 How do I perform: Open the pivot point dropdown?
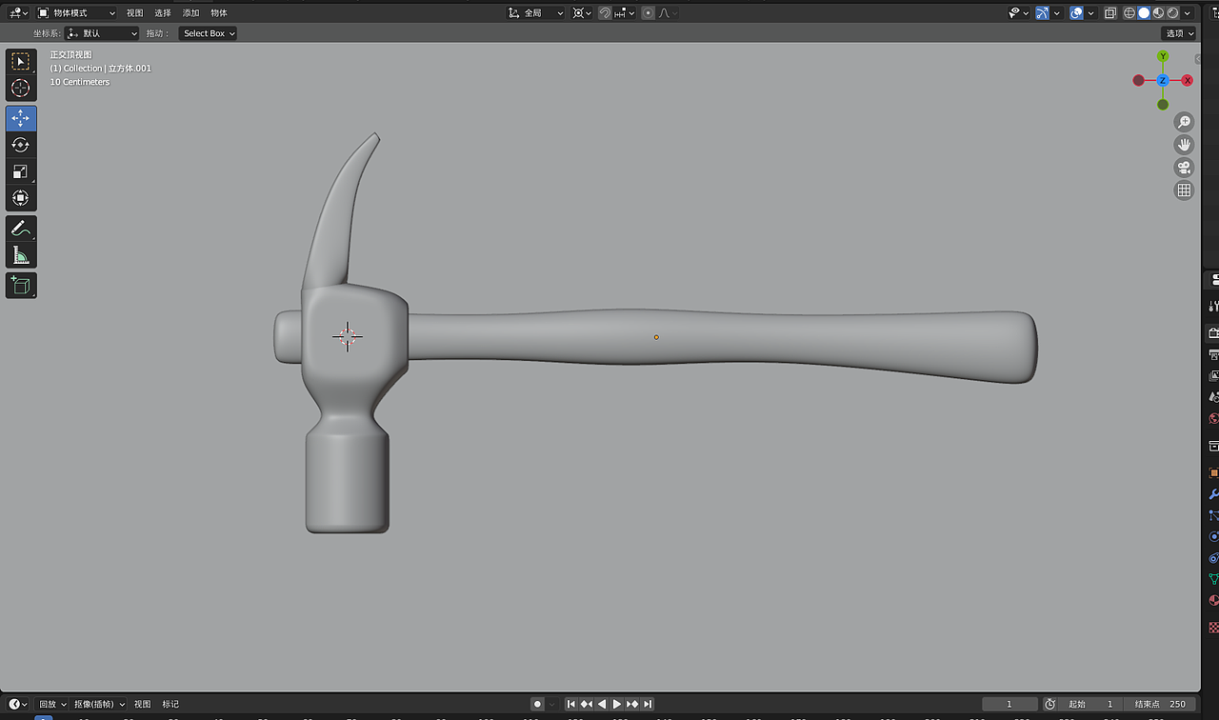(x=582, y=13)
